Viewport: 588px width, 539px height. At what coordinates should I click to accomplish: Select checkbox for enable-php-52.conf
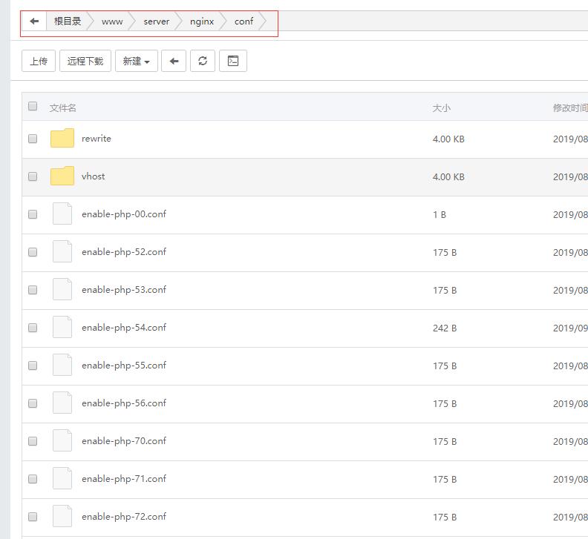33,252
